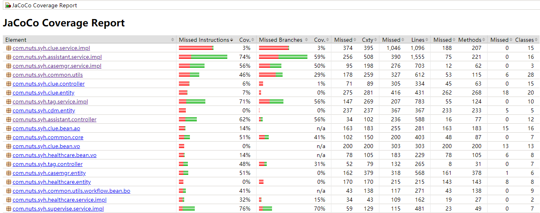Click package icon next to com.nuts.syh.clue.bean.vo
The image size is (540, 213).
[9, 146]
